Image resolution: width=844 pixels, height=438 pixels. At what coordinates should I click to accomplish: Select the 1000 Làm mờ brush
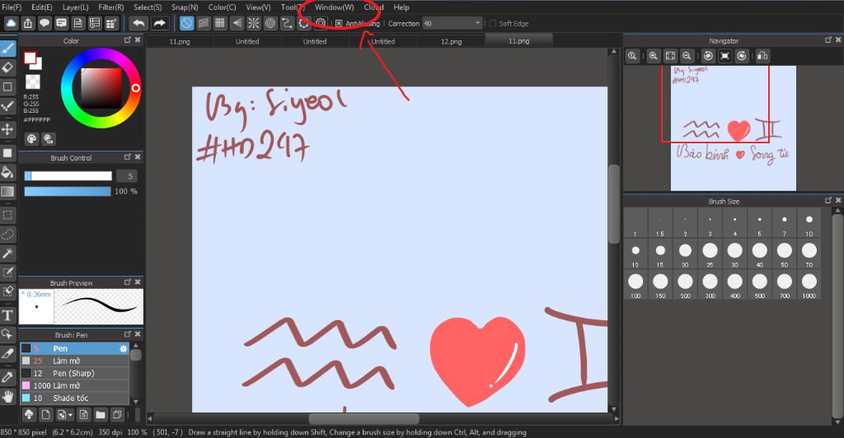pos(74,386)
